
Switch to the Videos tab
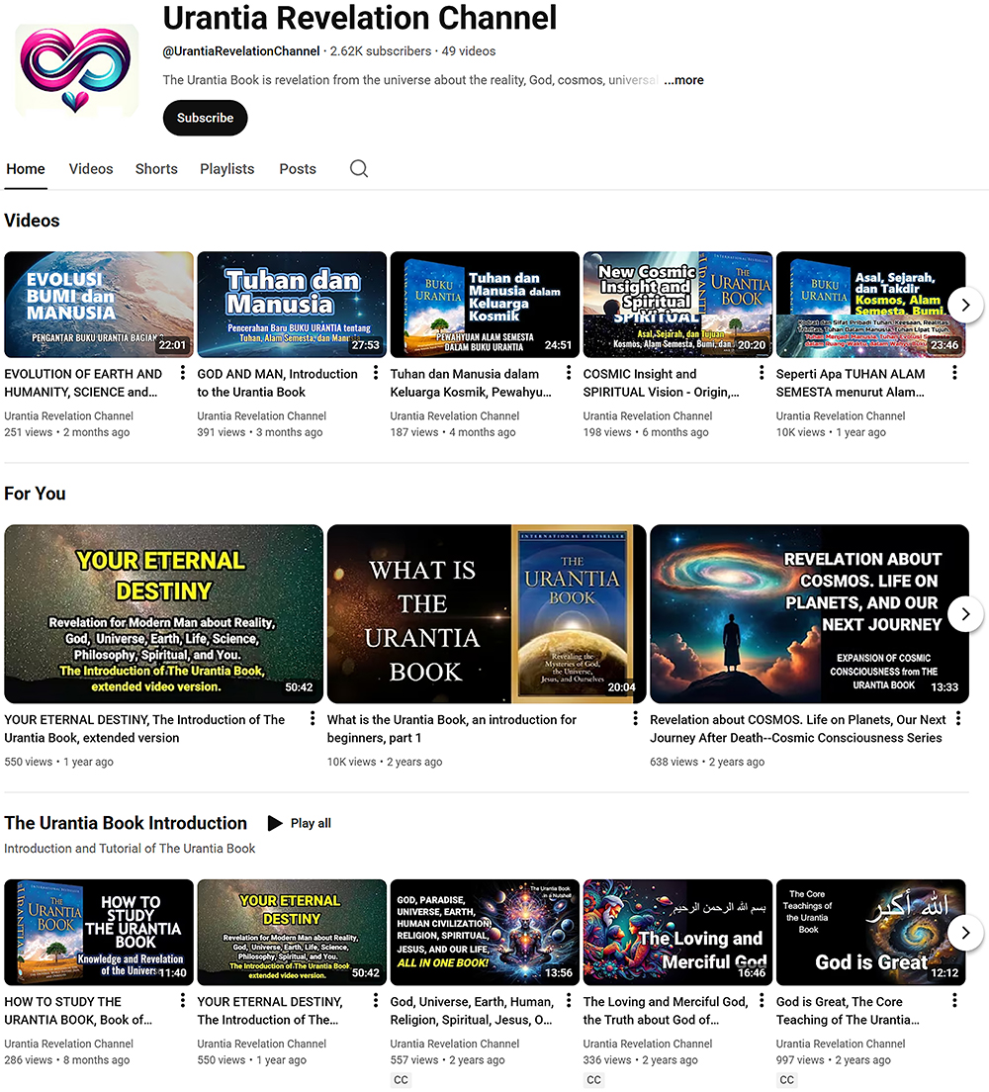click(x=91, y=168)
